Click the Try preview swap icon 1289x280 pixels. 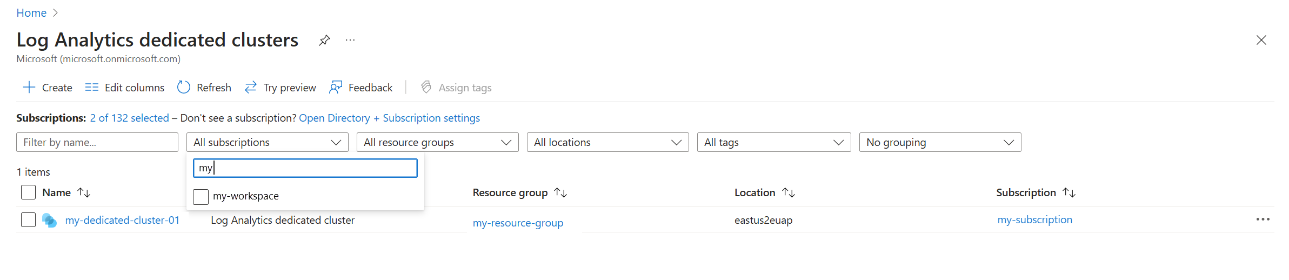pos(251,88)
